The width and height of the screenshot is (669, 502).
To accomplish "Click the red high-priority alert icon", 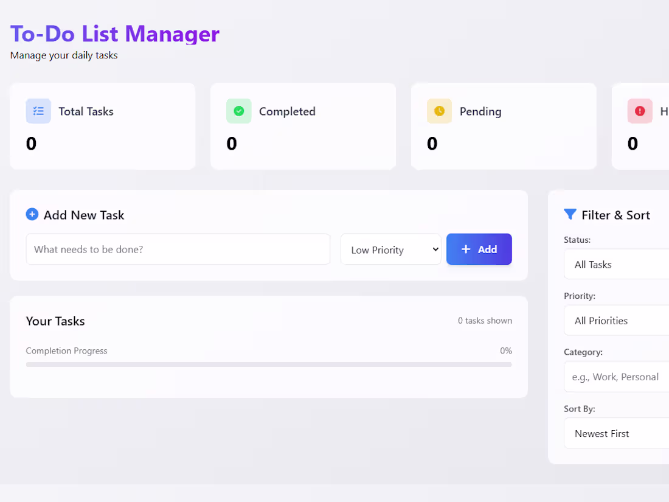I will [x=640, y=111].
